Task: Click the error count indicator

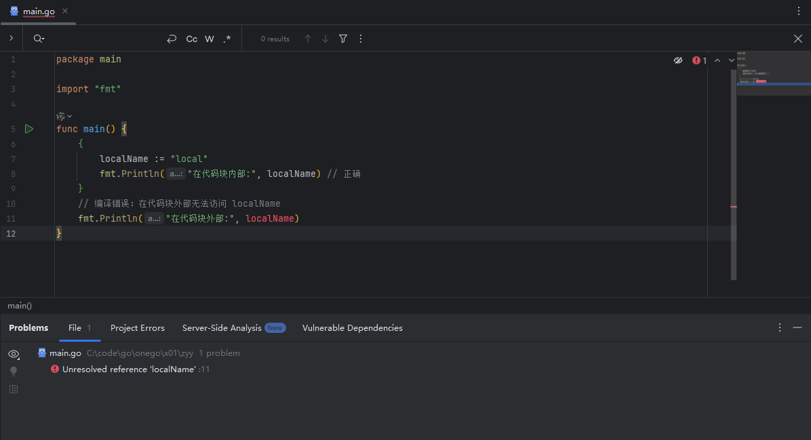Action: 699,60
